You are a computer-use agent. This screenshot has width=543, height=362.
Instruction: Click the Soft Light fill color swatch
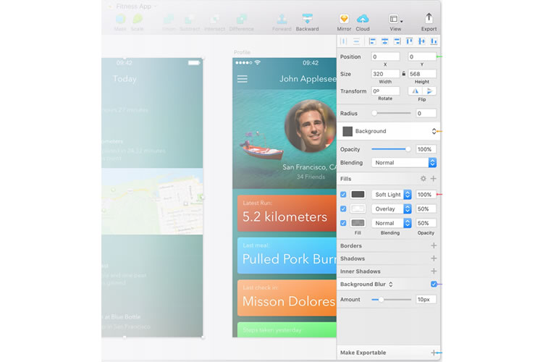(x=358, y=195)
